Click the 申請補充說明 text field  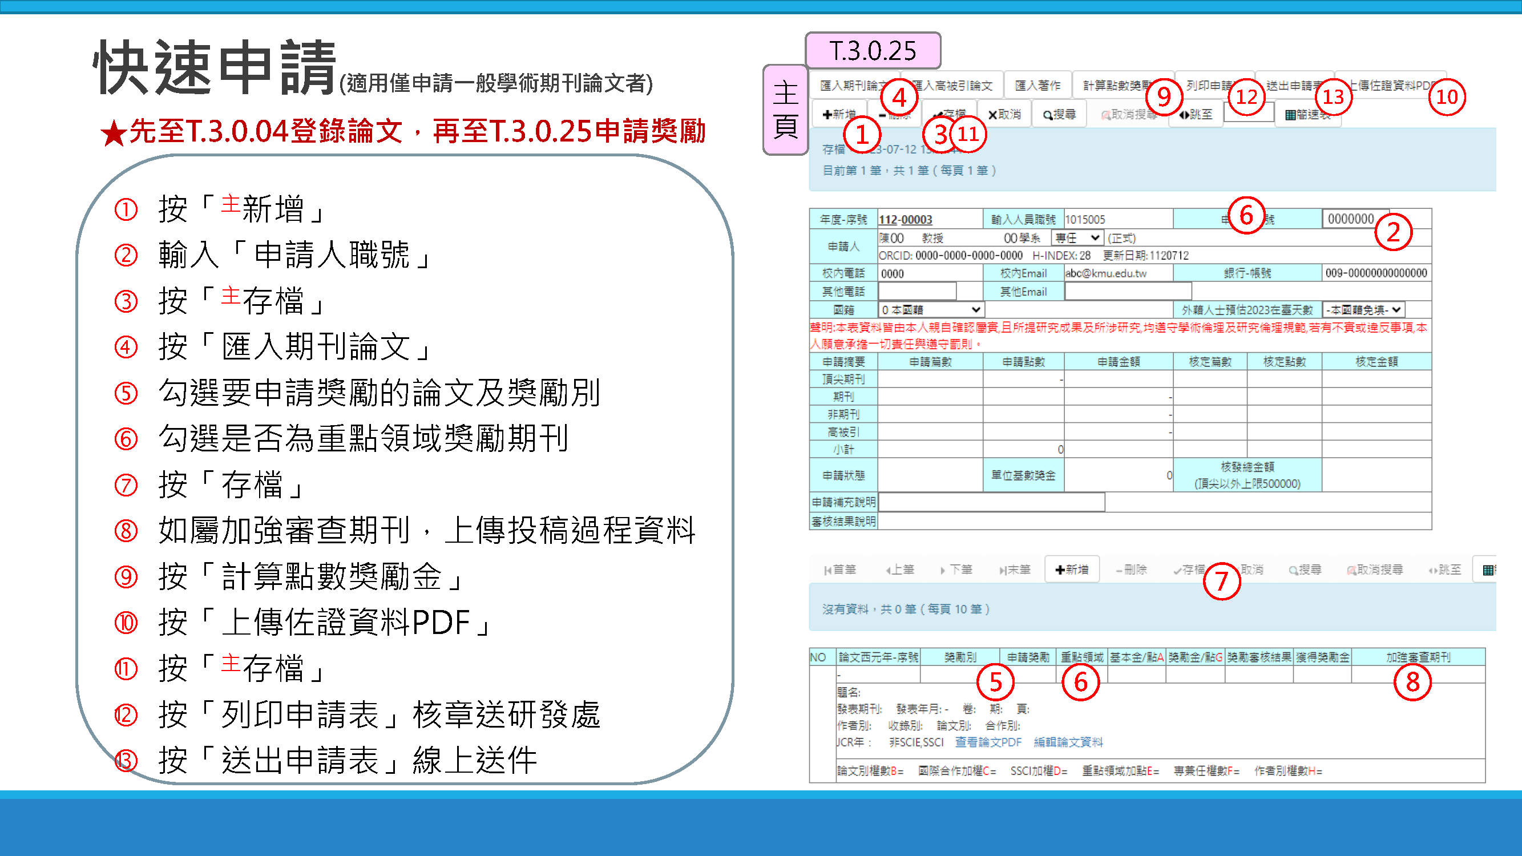[991, 502]
